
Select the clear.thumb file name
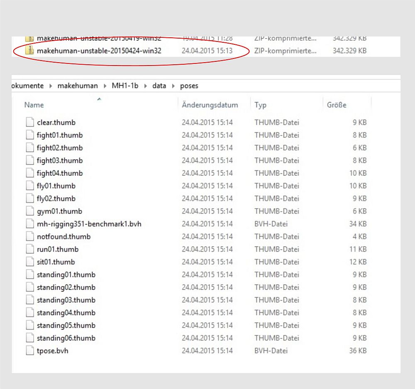tap(56, 122)
